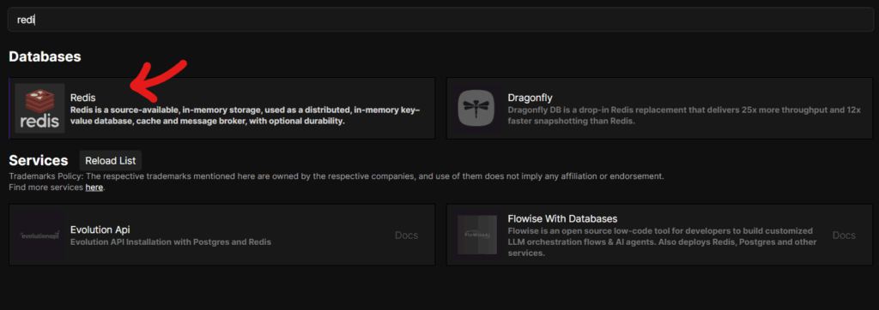Click the Evolution API installation description
This screenshot has width=879, height=310.
coord(171,242)
